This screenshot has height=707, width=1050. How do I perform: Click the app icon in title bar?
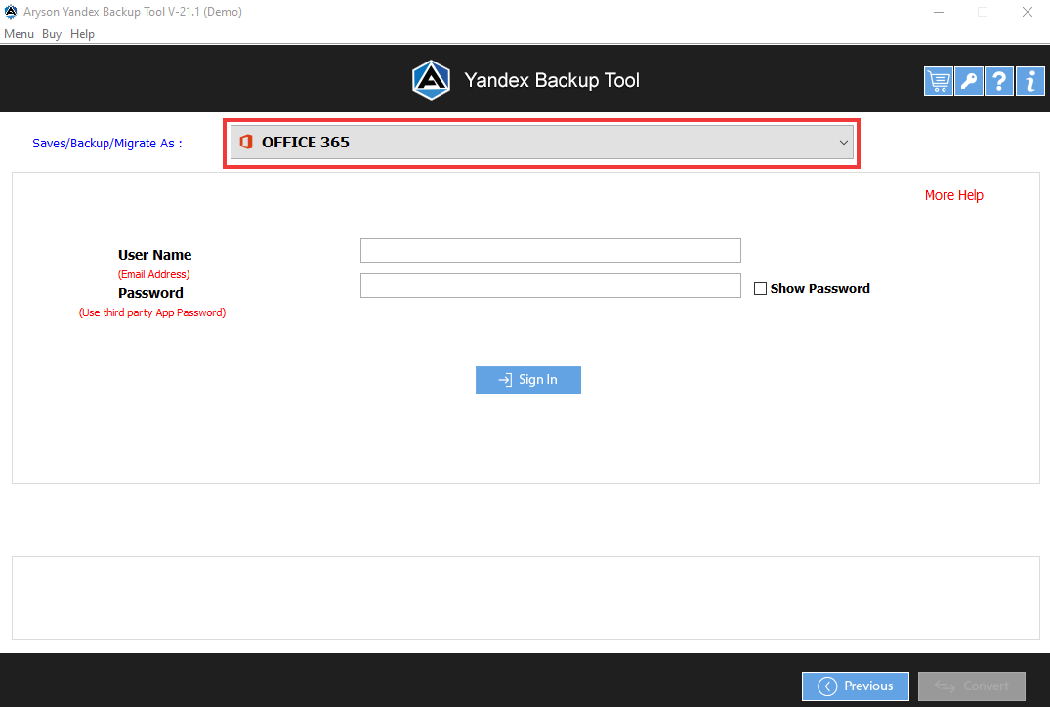tap(11, 12)
